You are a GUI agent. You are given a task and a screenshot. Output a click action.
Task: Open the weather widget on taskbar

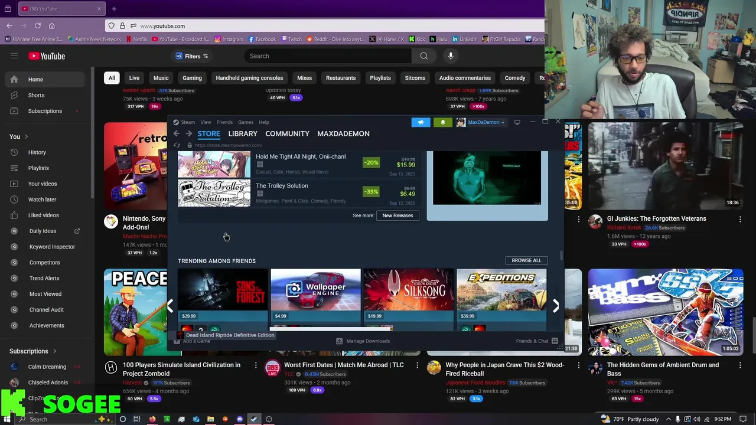[629, 419]
